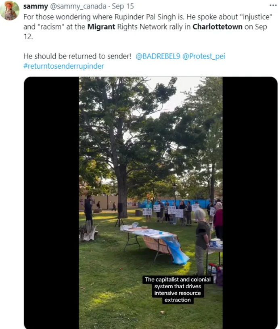Screen dimensions: 280x329
Task: Click the left black bar of video
Action: (51, 203)
